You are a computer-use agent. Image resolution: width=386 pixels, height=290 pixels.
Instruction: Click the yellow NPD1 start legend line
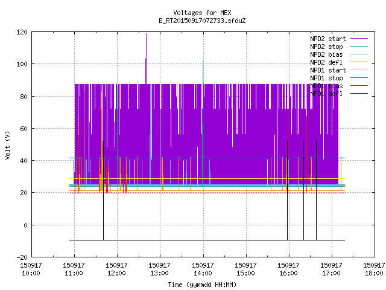(x=359, y=70)
